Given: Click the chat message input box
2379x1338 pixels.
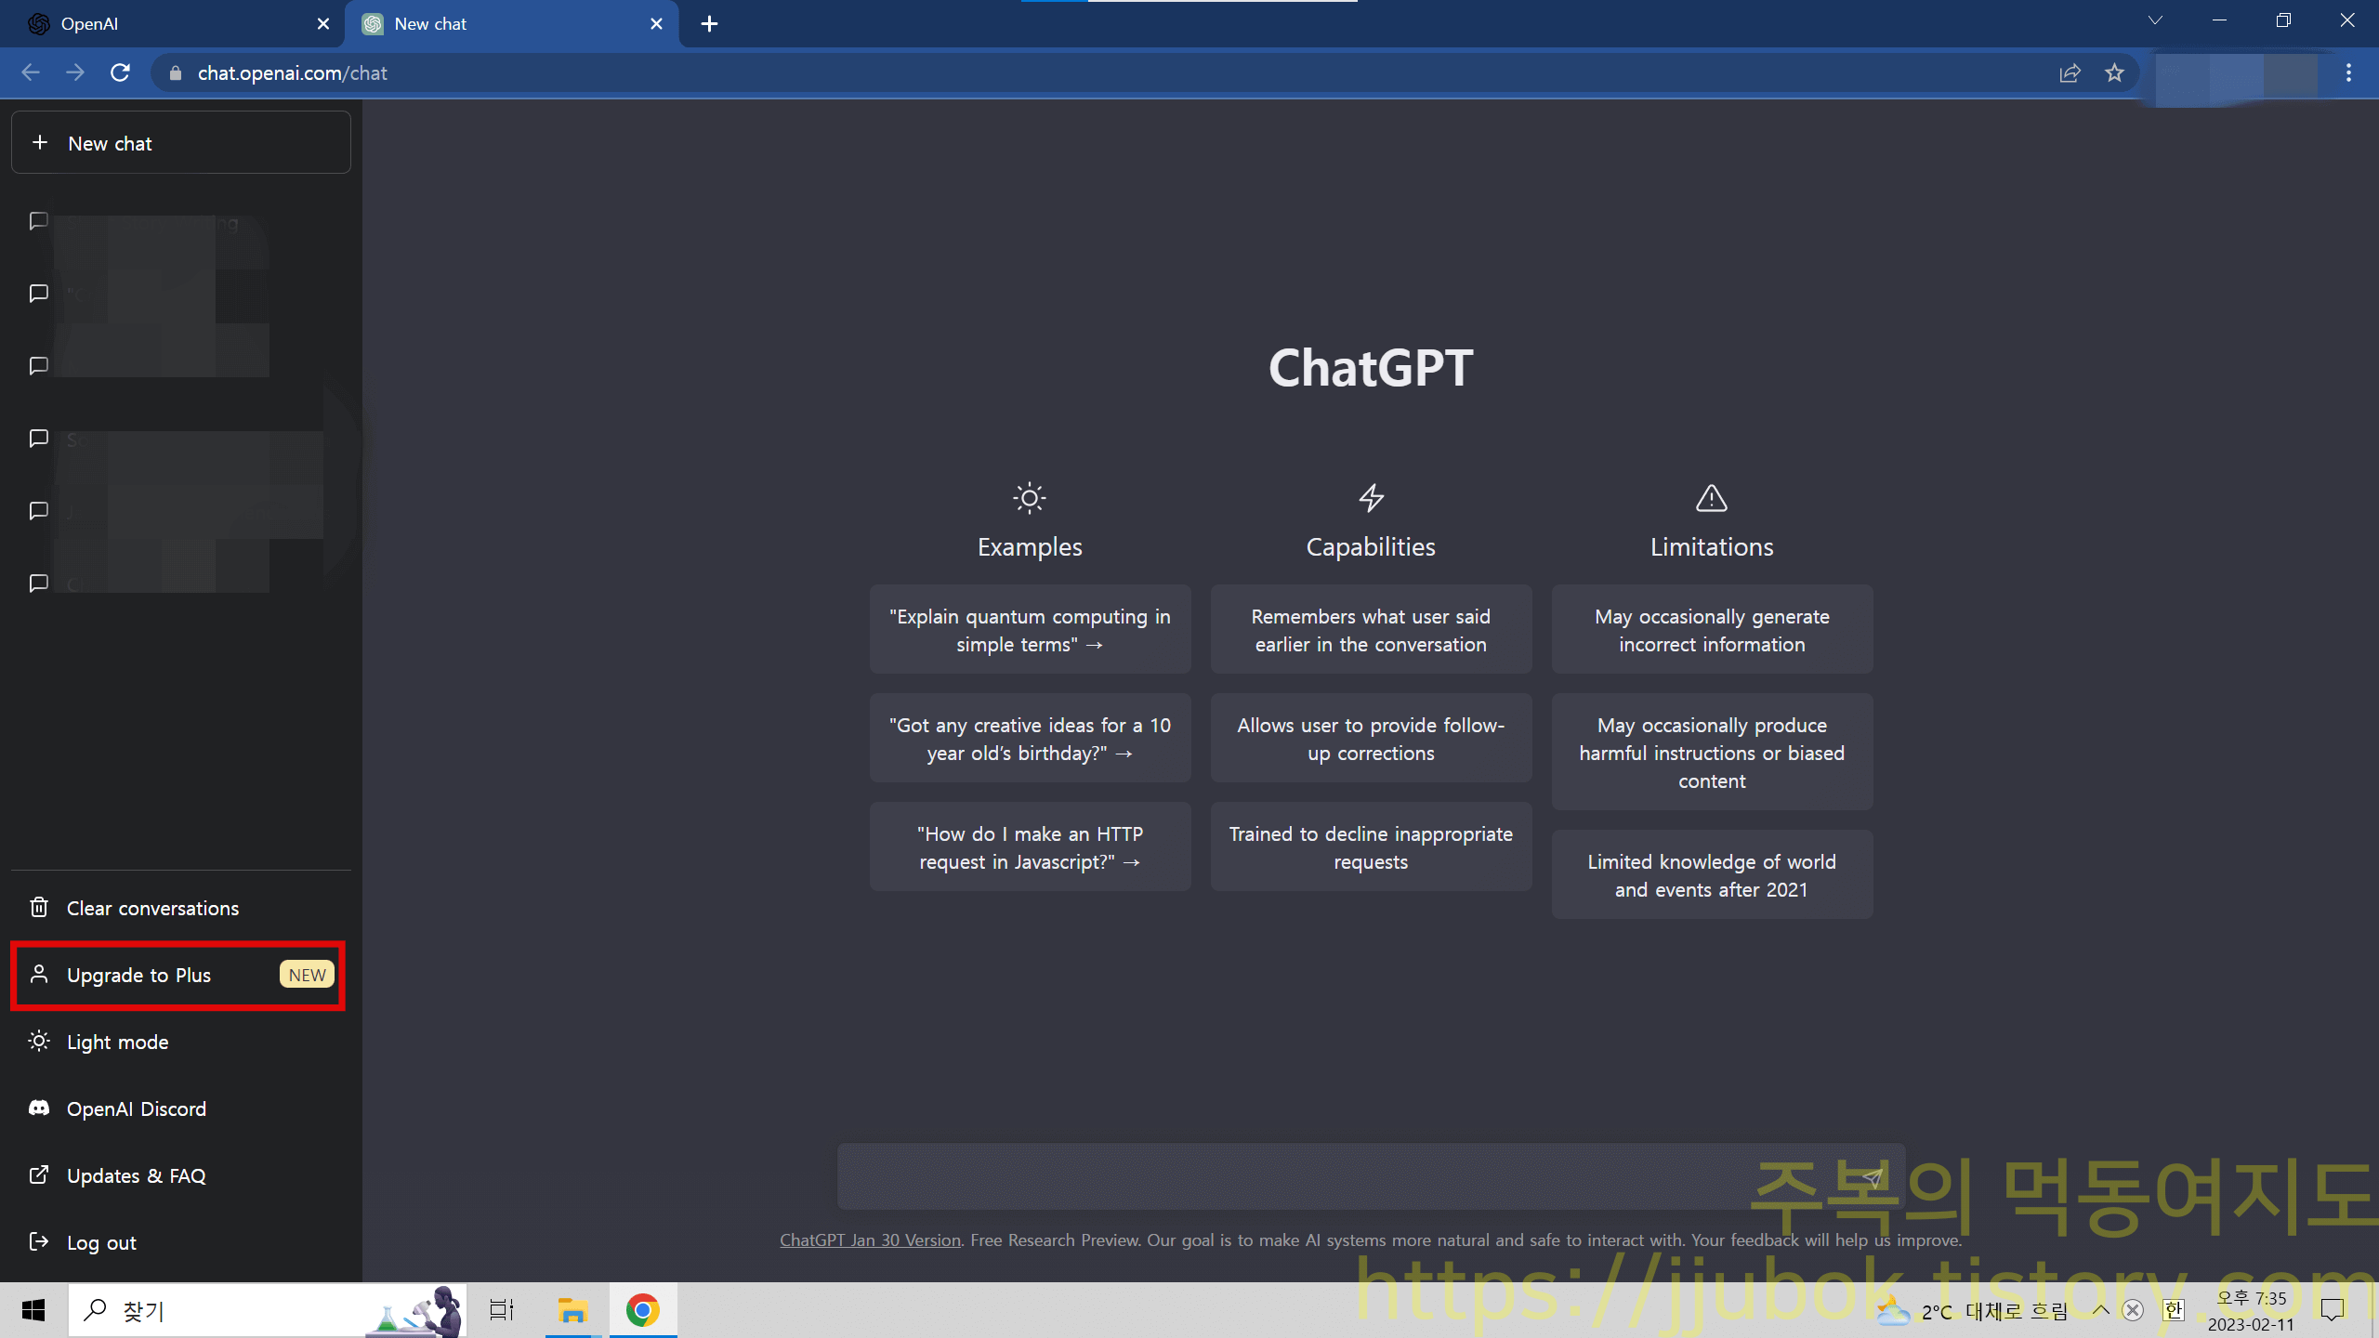Looking at the screenshot, I should (1301, 1176).
